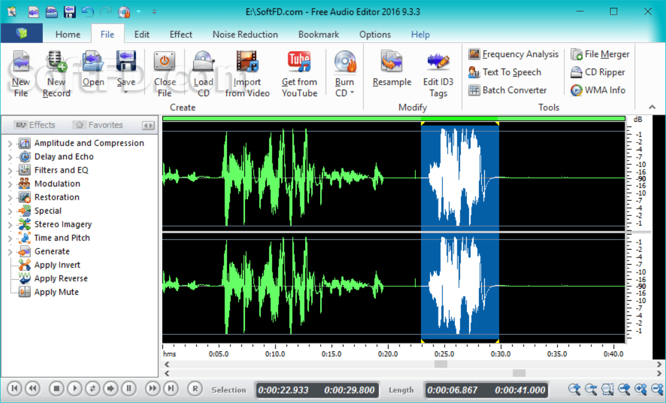Click the Burn CD disc icon
666x403 pixels.
pyautogui.click(x=345, y=63)
